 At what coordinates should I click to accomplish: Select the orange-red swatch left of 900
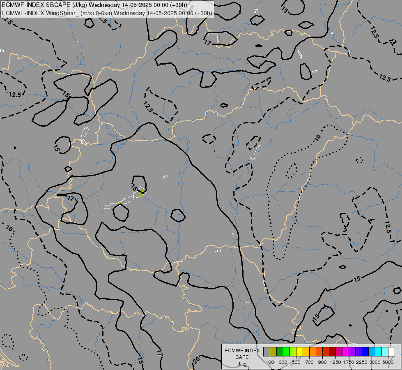pos(319,352)
